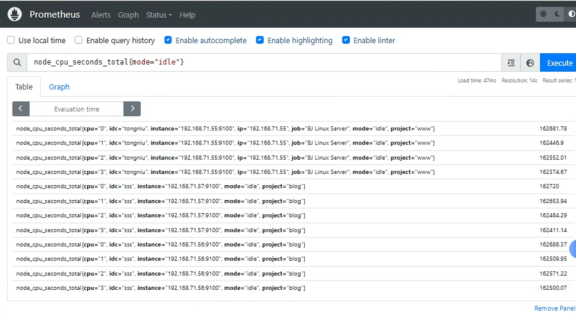This screenshot has height=320, width=576.
Task: Select value 162552.01
Action: [x=553, y=157]
